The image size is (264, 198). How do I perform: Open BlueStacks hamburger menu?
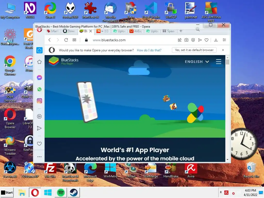point(219,62)
